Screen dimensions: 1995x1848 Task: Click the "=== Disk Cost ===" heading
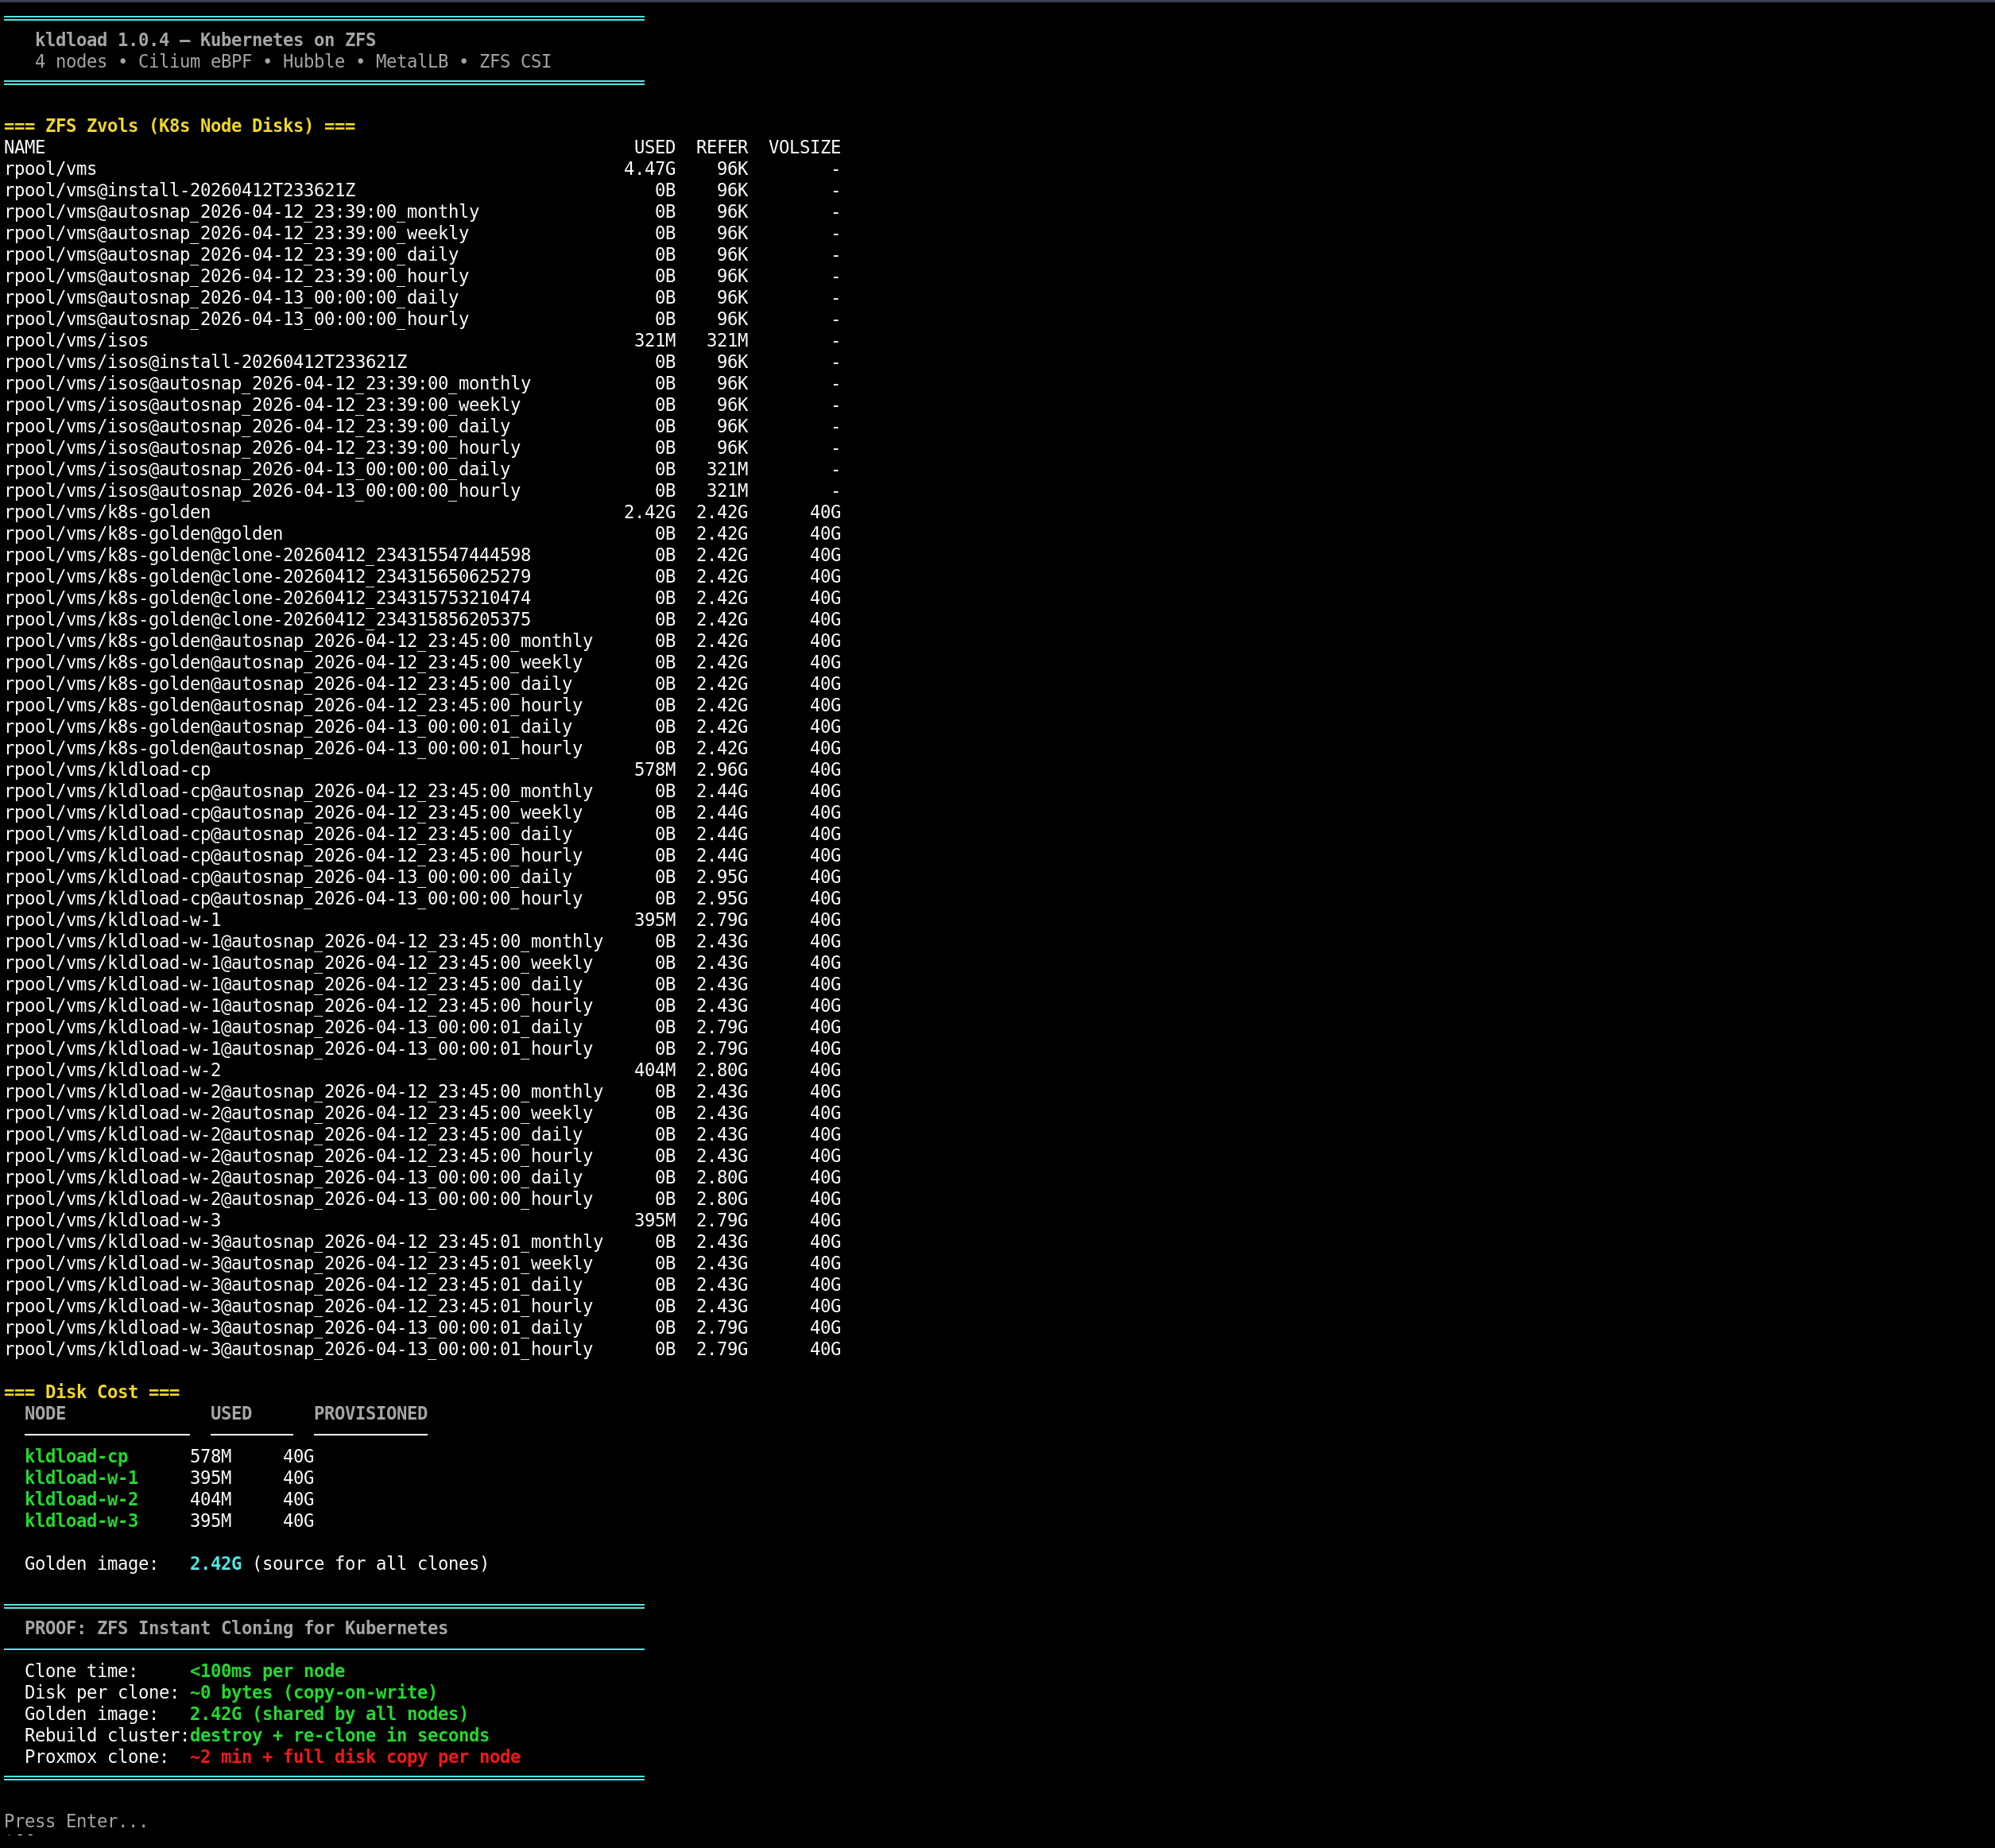[x=92, y=1392]
